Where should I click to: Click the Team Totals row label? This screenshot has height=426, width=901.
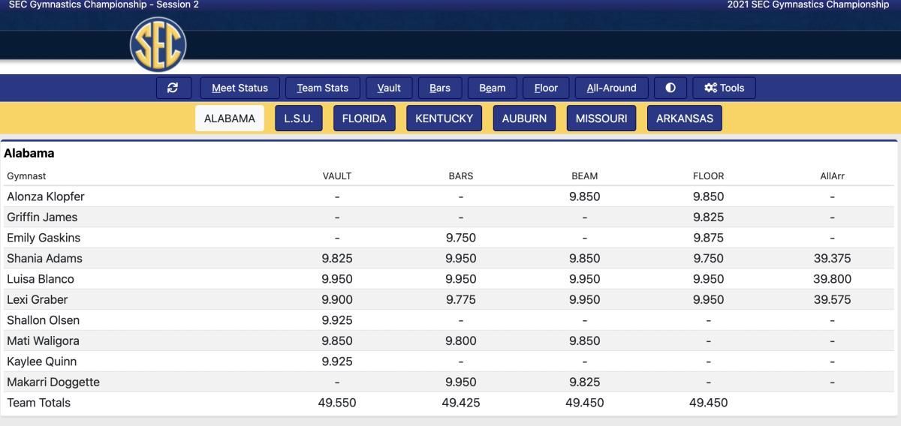click(39, 403)
